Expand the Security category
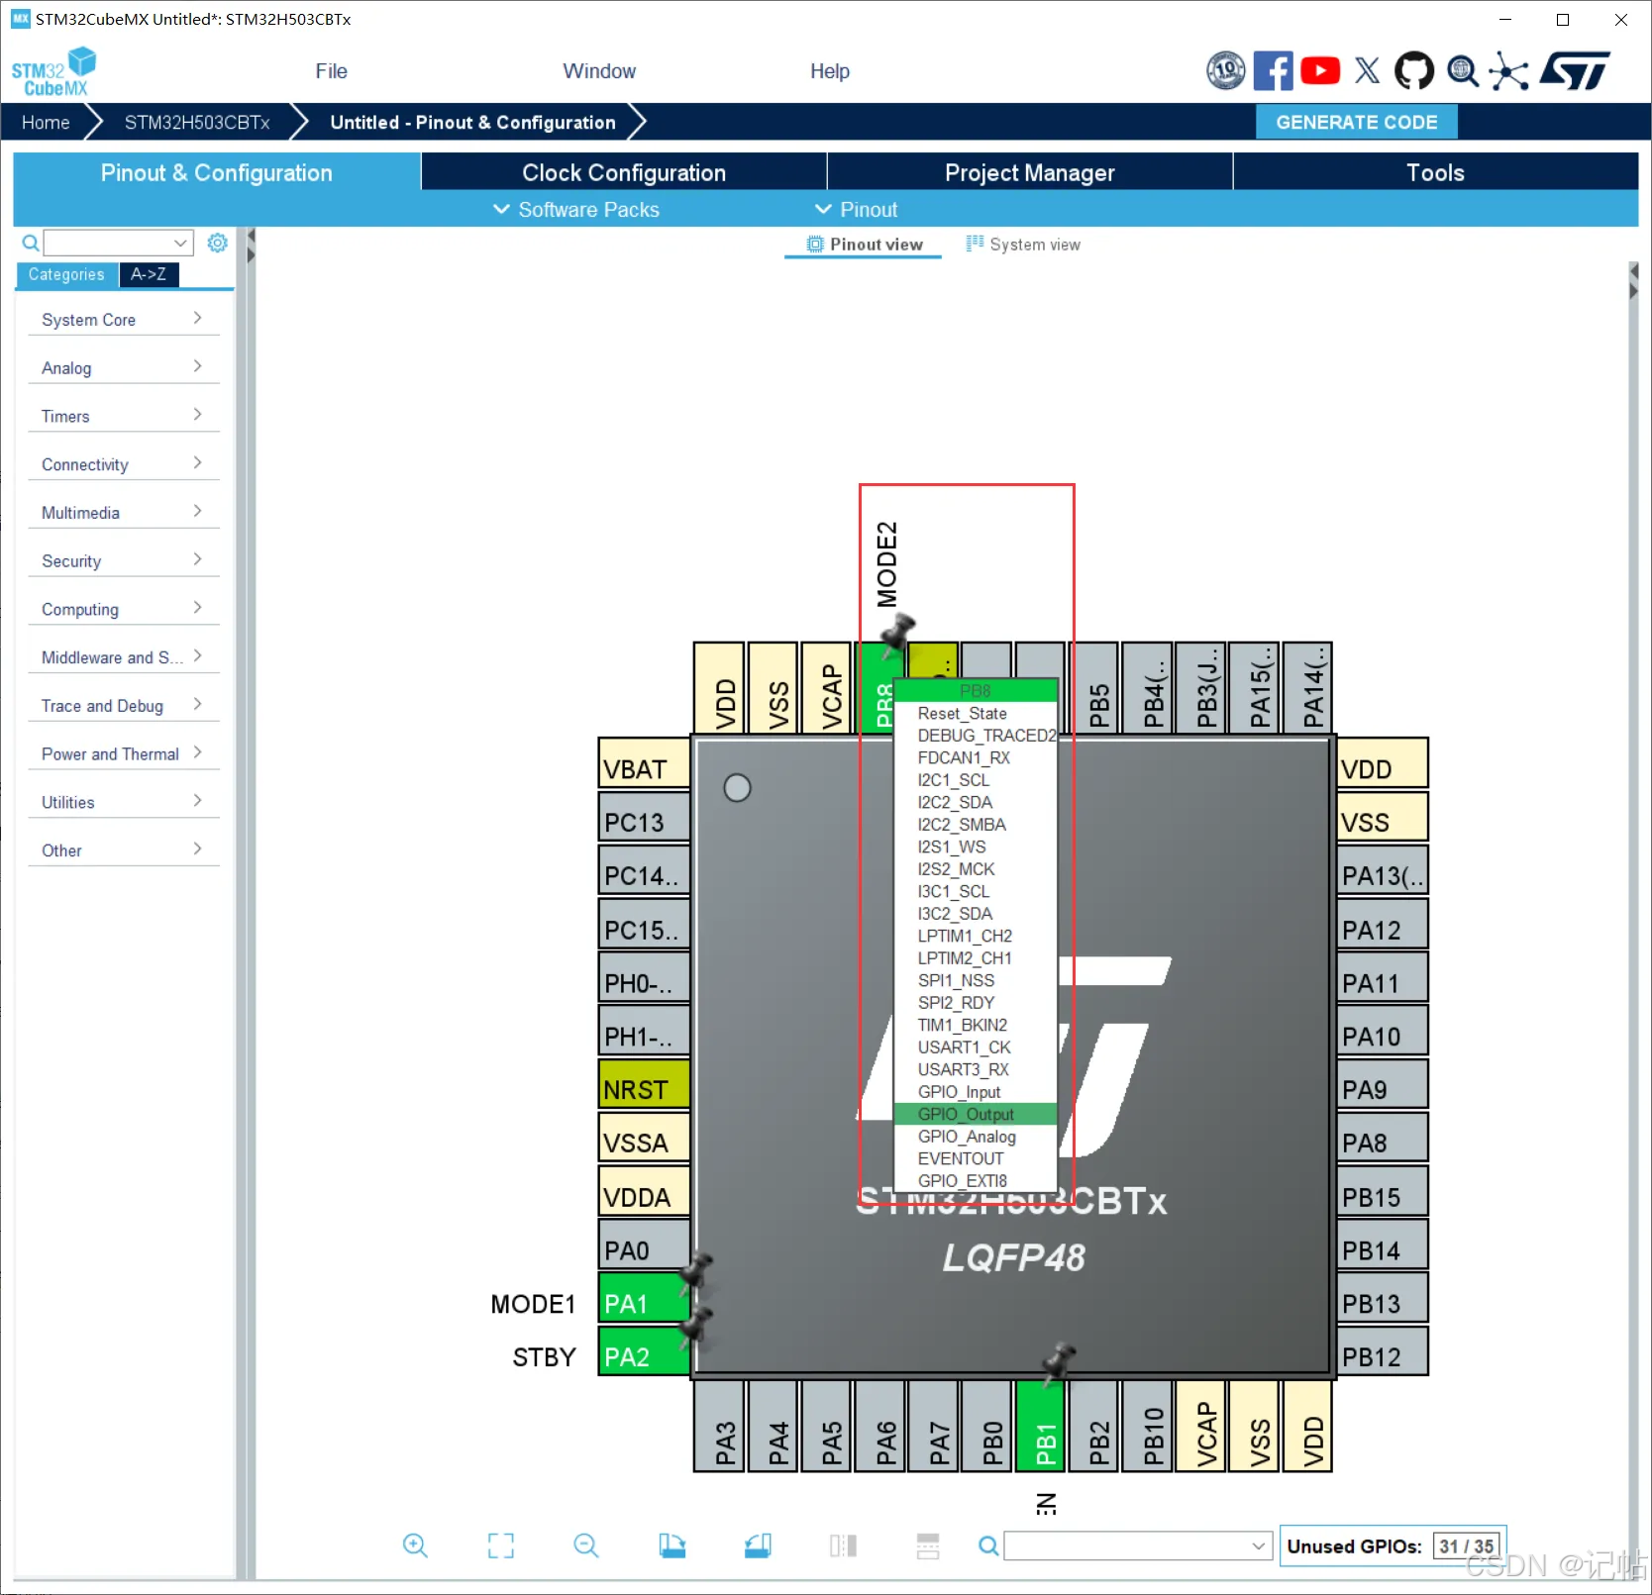The image size is (1652, 1595). (124, 561)
